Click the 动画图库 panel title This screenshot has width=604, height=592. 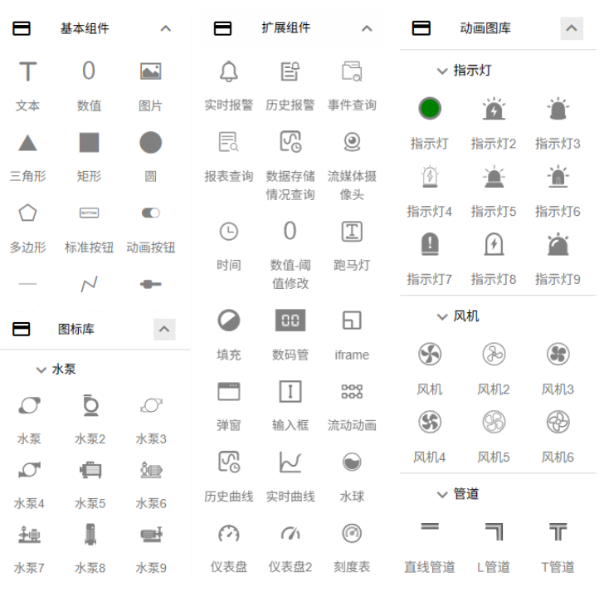tap(485, 28)
